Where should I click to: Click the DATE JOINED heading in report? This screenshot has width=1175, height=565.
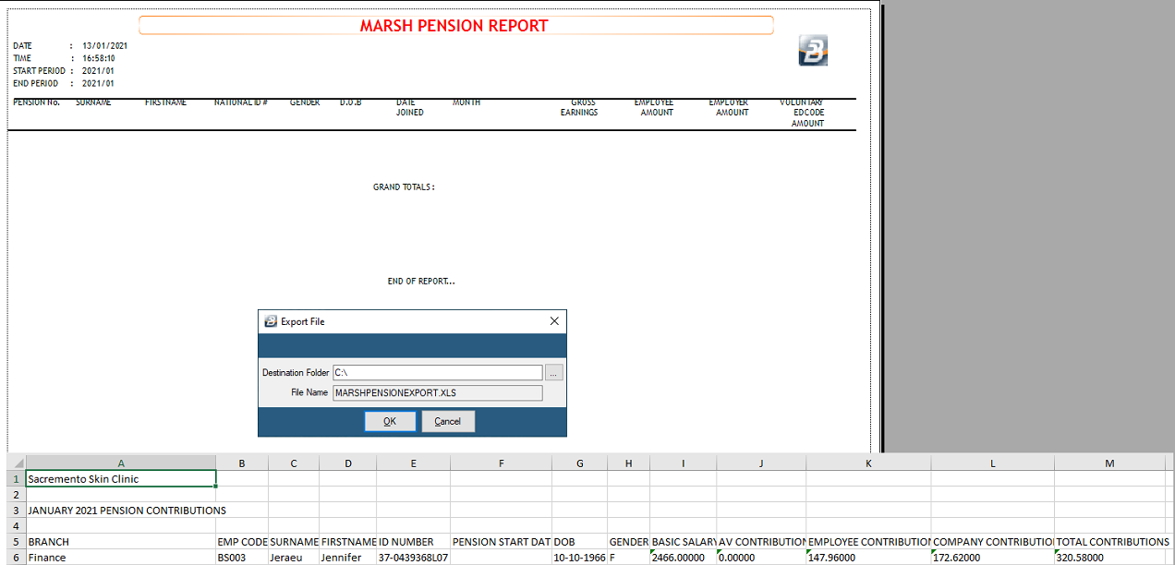coord(410,107)
